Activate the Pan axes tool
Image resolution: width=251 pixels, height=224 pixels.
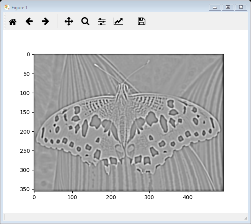[x=69, y=21]
